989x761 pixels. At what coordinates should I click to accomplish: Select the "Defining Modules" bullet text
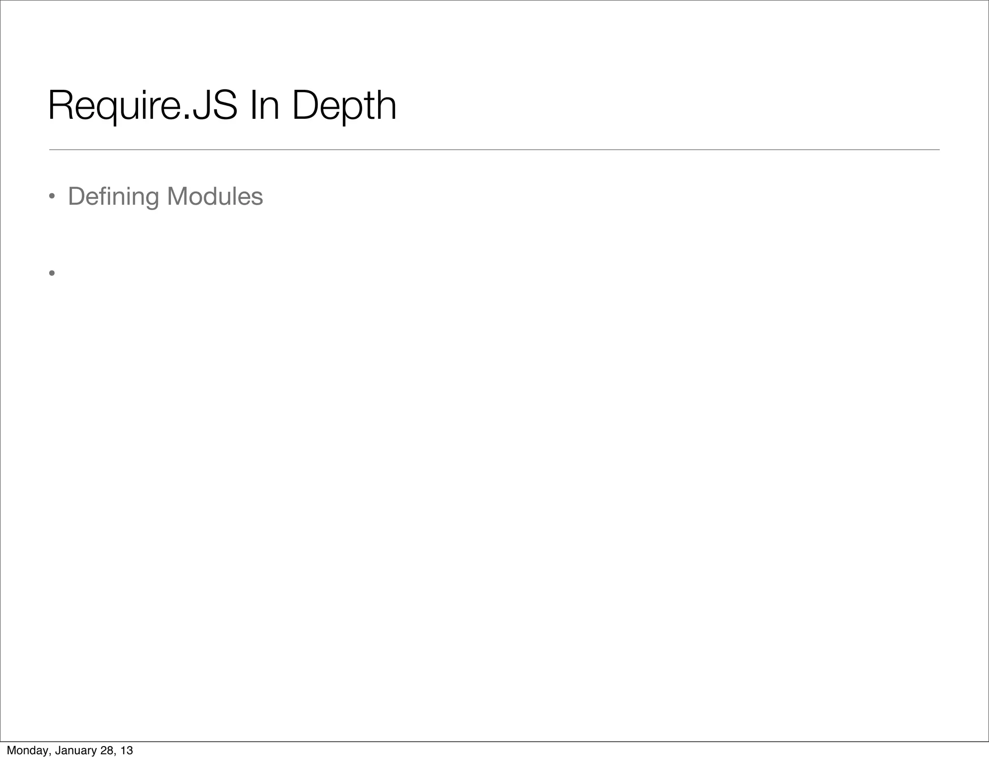166,197
